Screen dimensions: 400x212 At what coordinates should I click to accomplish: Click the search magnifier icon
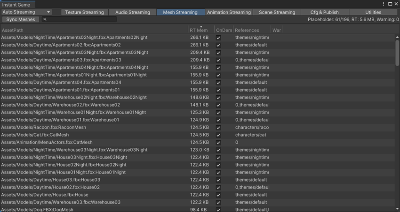click(45, 20)
